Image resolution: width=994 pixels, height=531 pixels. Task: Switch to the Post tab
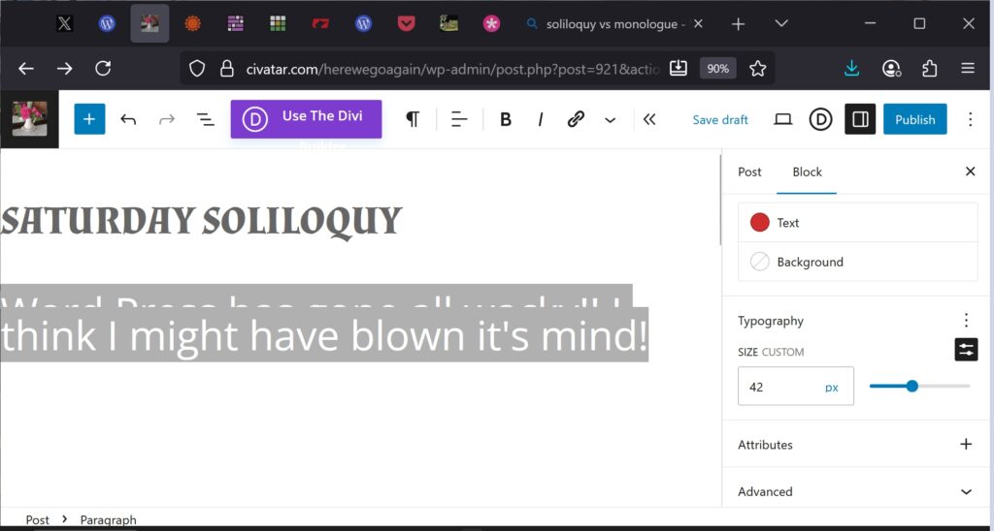point(749,172)
